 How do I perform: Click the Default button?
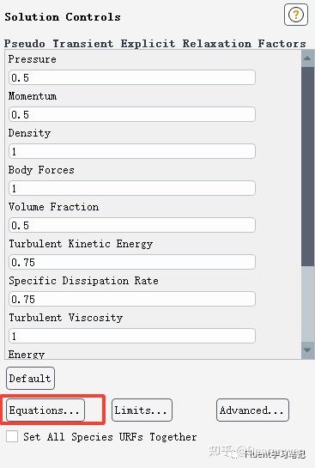coord(30,378)
